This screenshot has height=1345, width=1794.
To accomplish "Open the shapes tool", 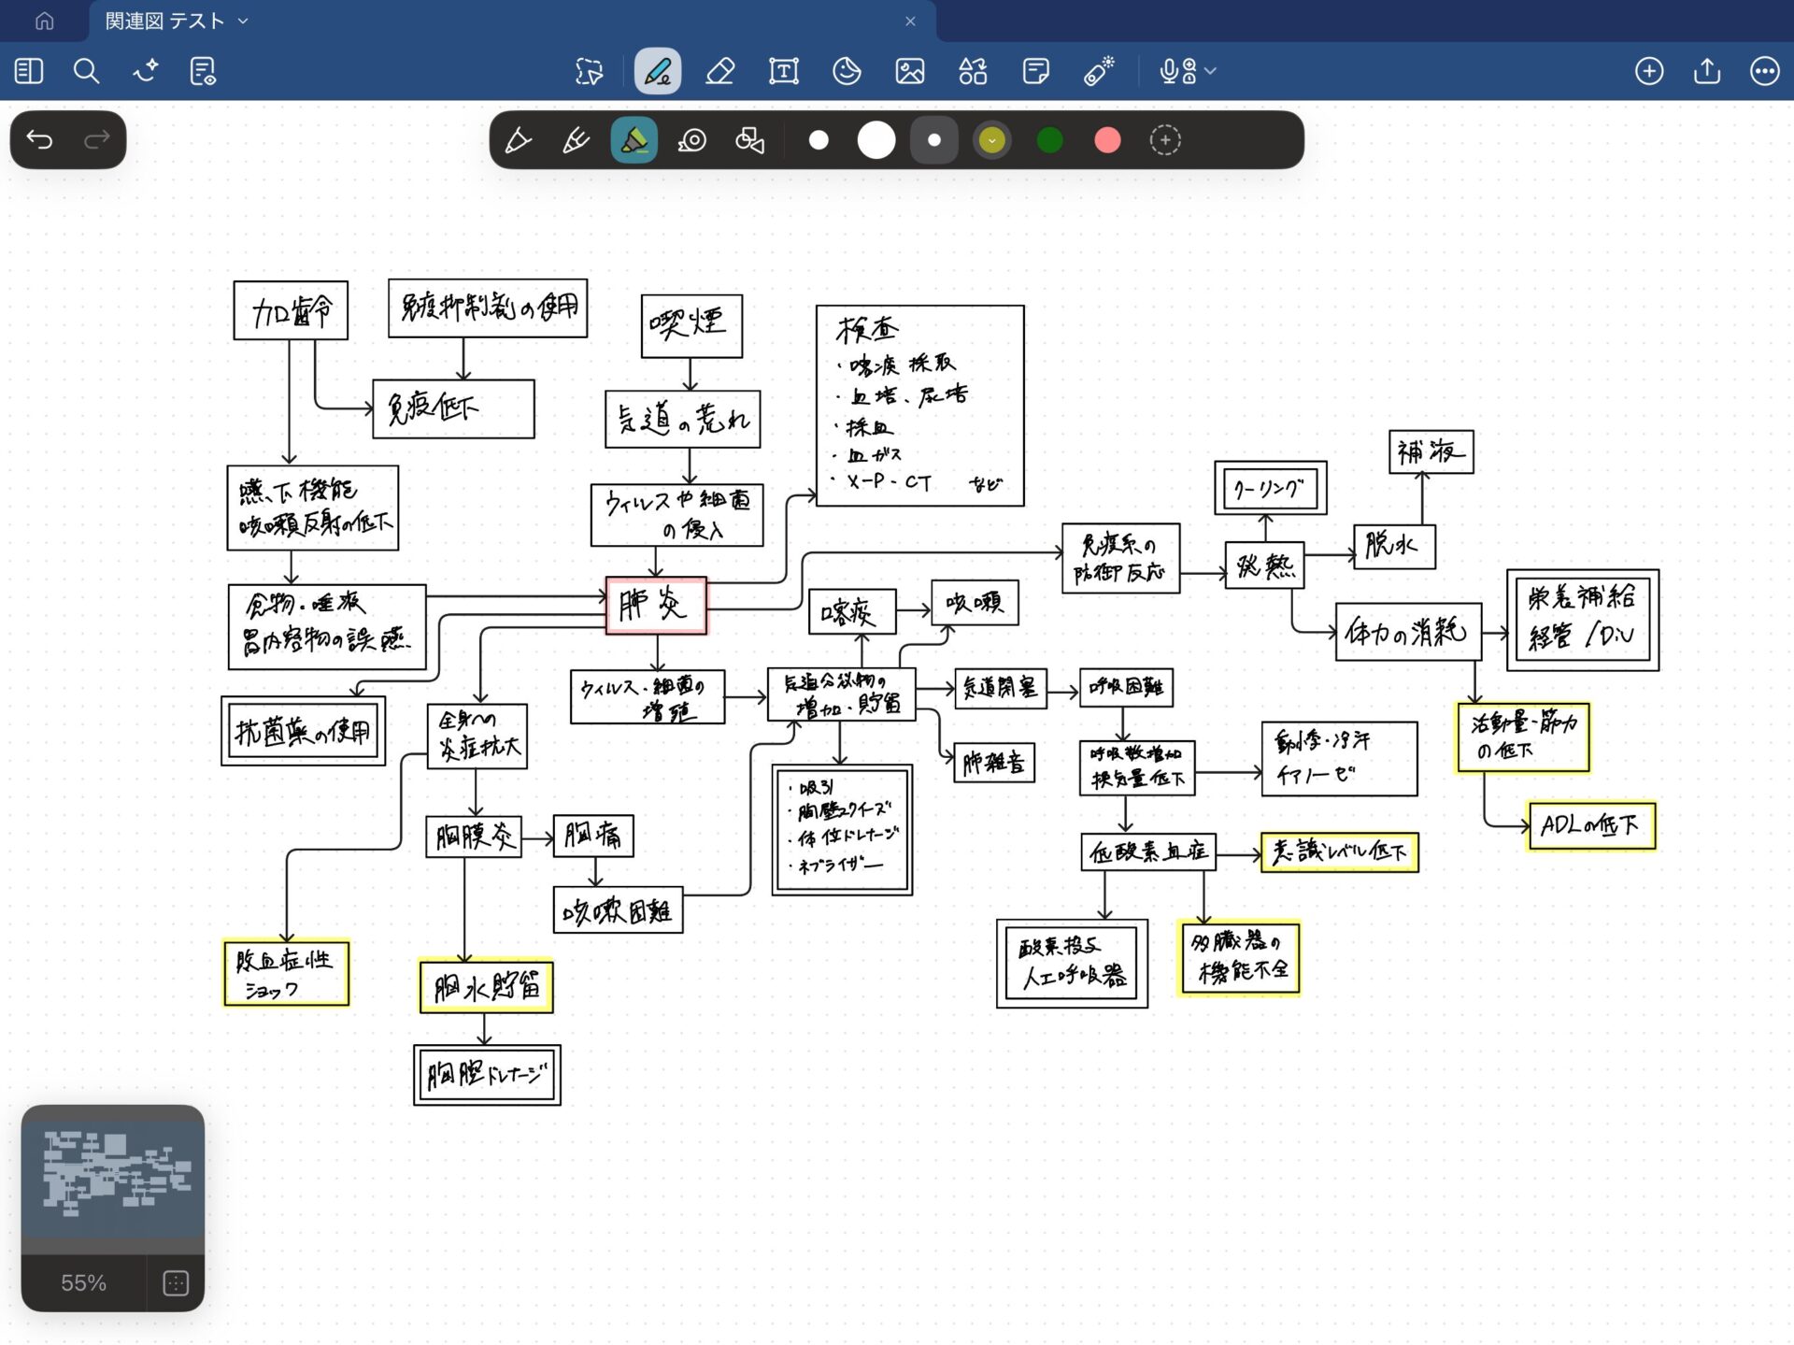I will pyautogui.click(x=973, y=71).
